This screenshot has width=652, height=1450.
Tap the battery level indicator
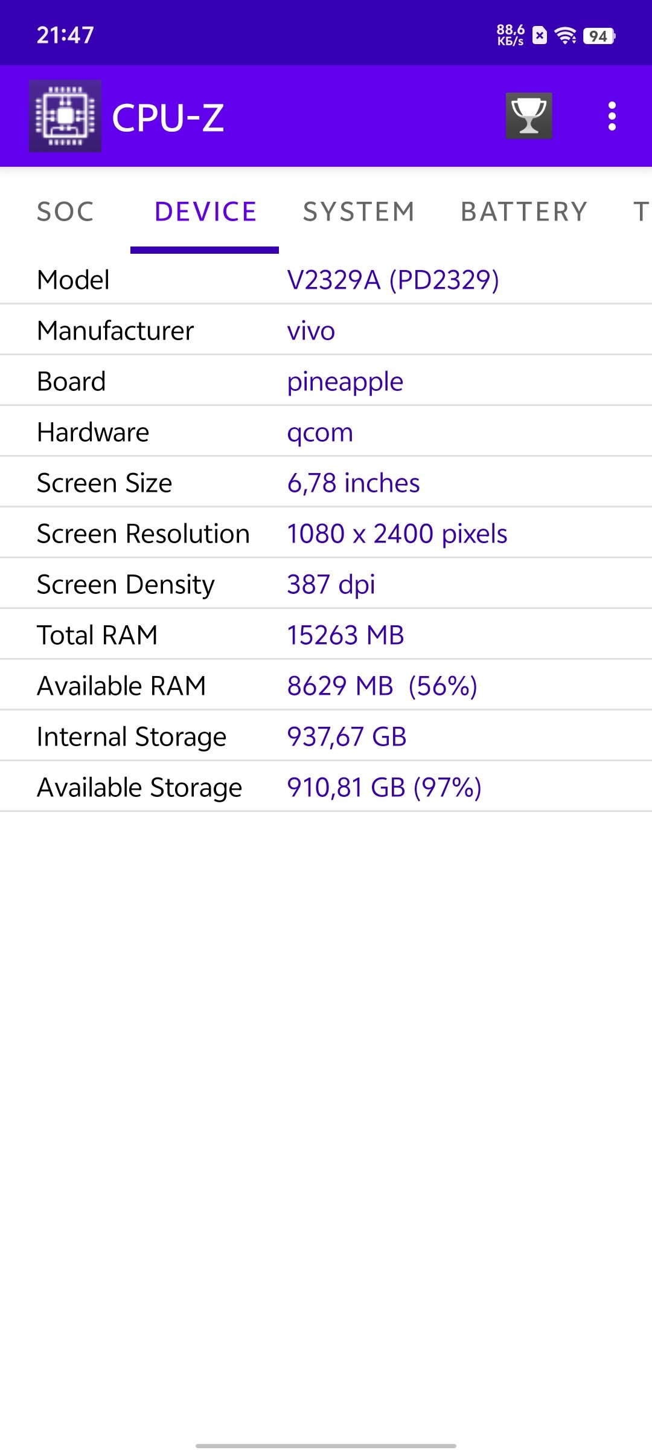(x=599, y=36)
